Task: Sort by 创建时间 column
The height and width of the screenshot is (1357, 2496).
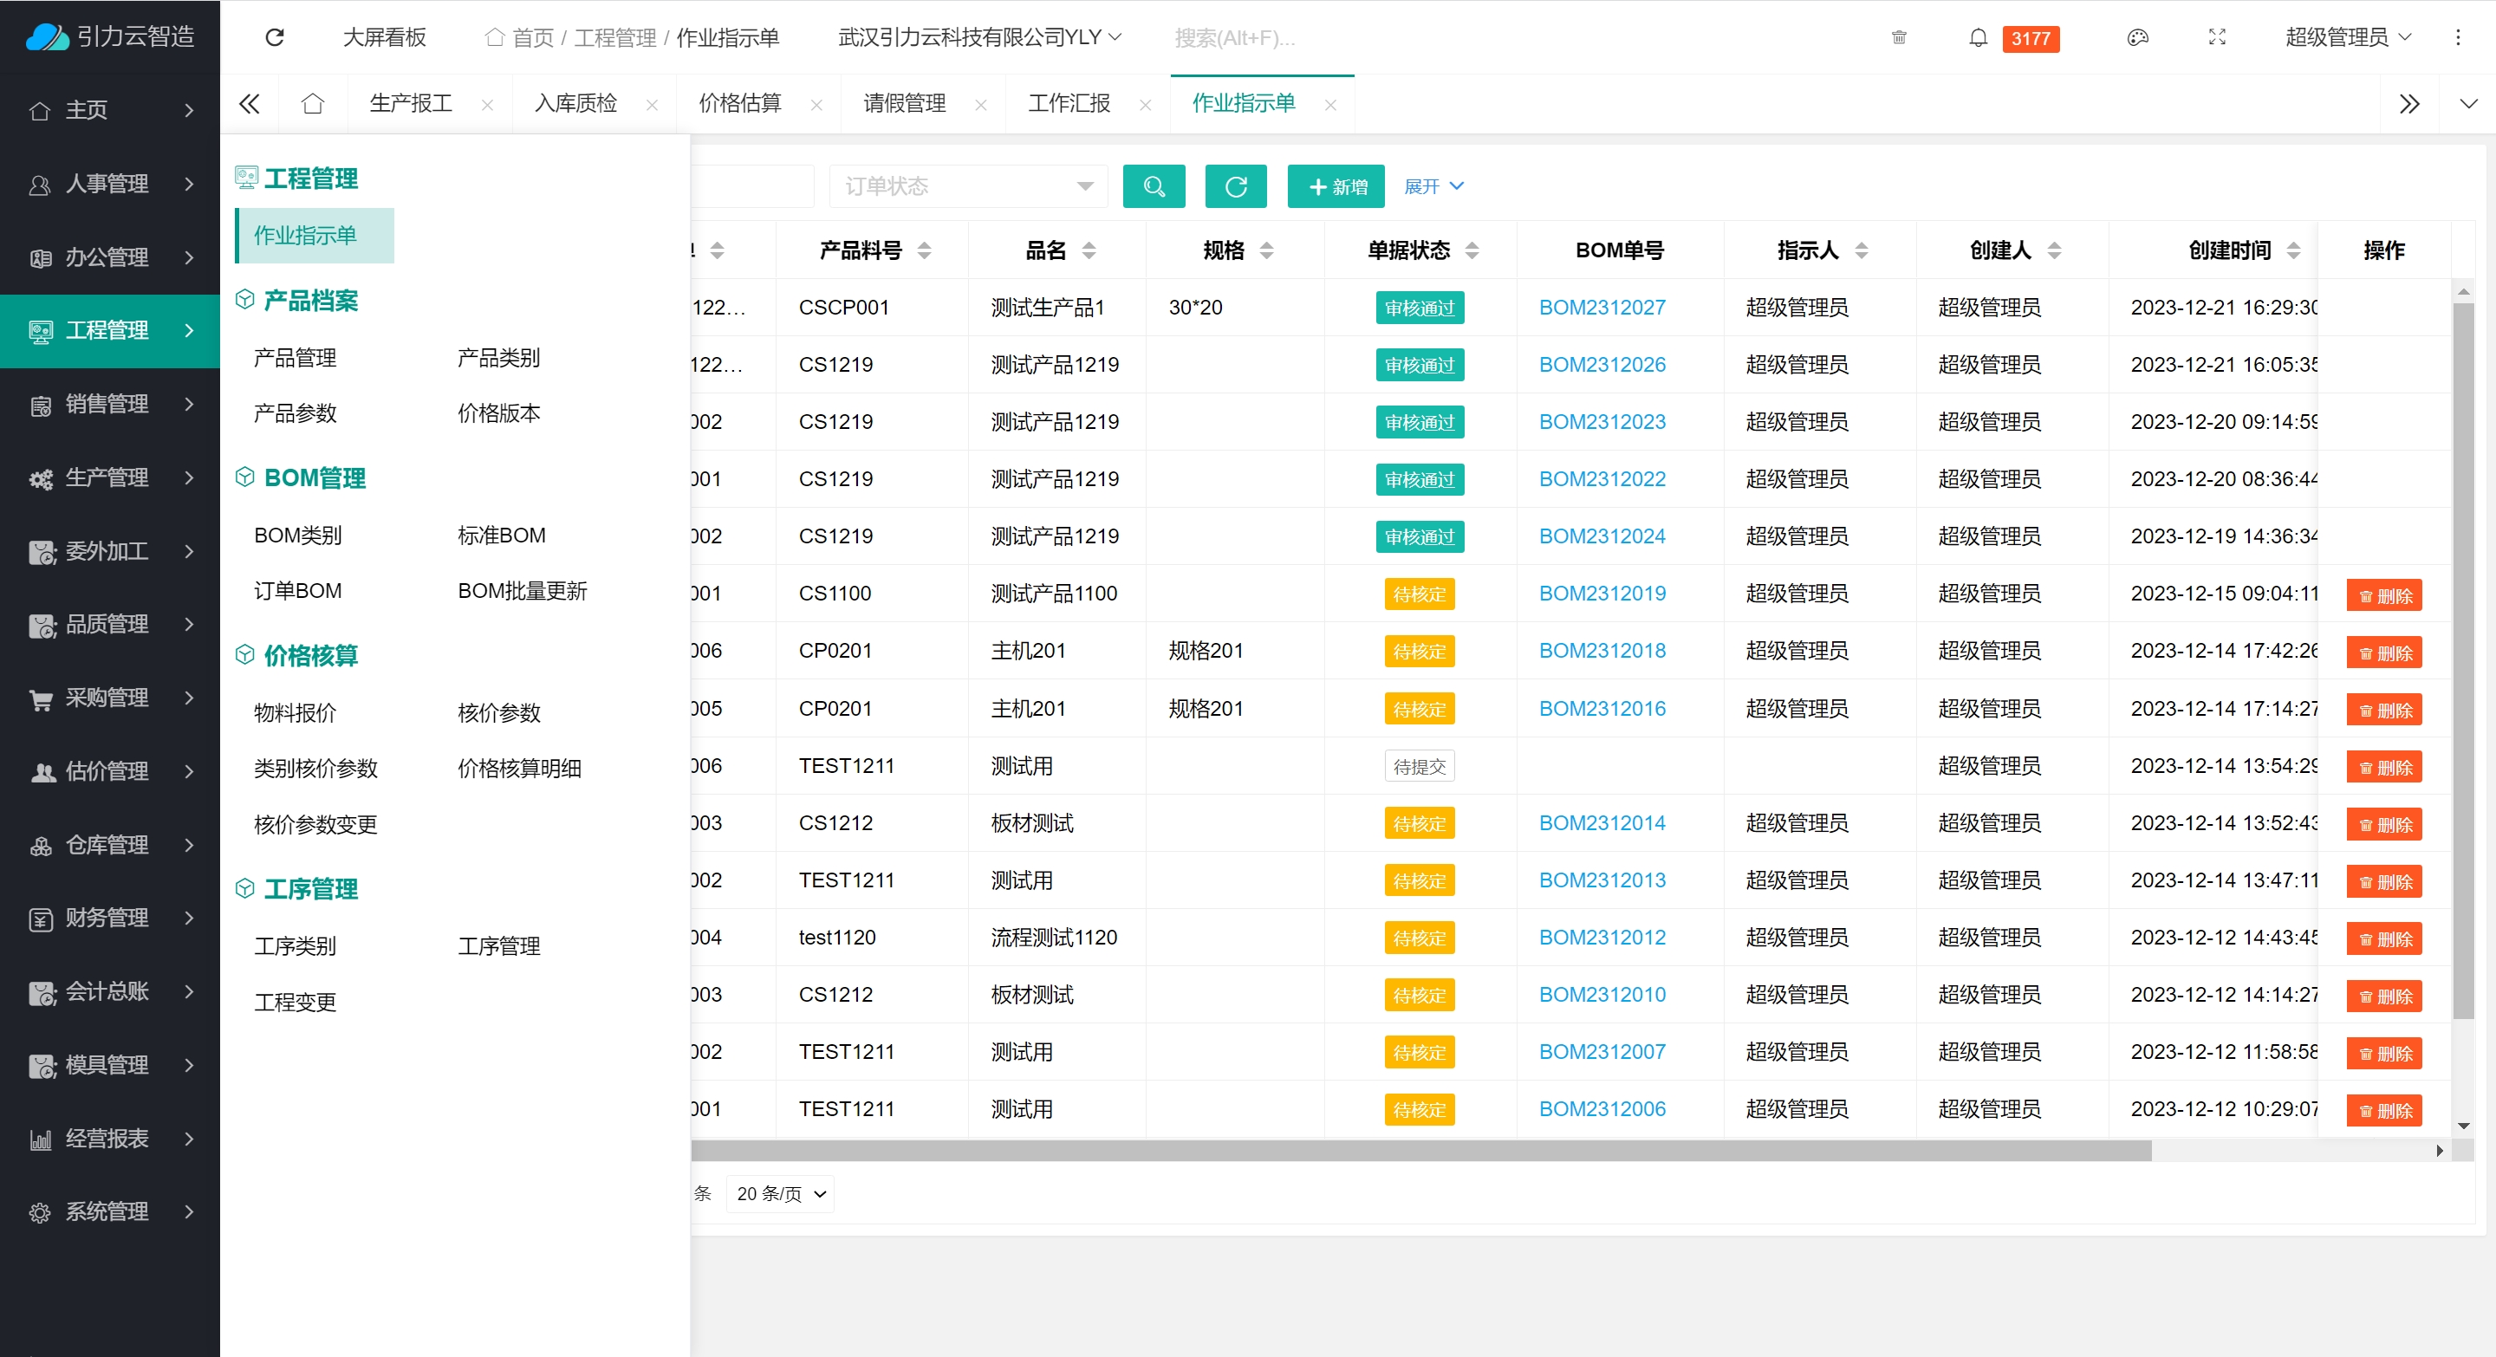Action: tap(2292, 251)
